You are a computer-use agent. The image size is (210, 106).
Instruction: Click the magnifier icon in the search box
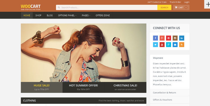[x=59, y=8]
